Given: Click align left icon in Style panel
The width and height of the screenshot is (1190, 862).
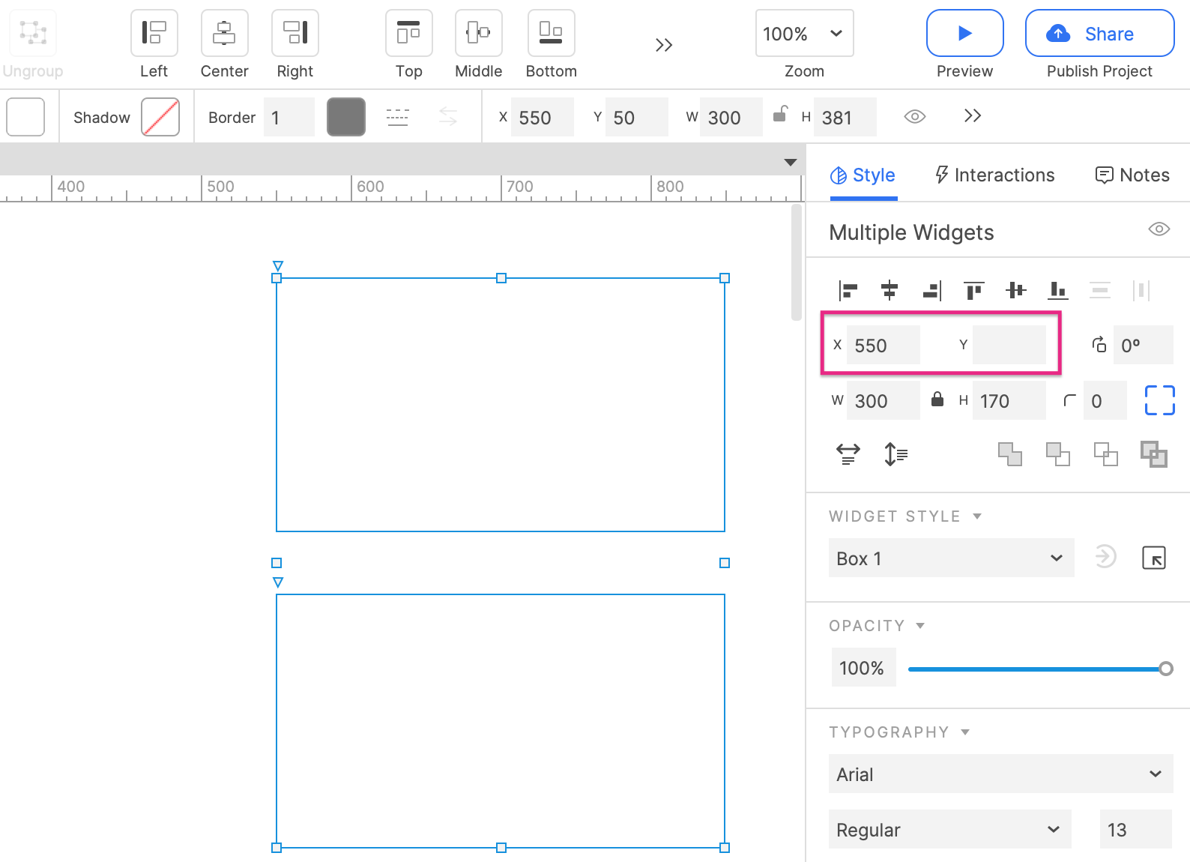Looking at the screenshot, I should pyautogui.click(x=848, y=290).
